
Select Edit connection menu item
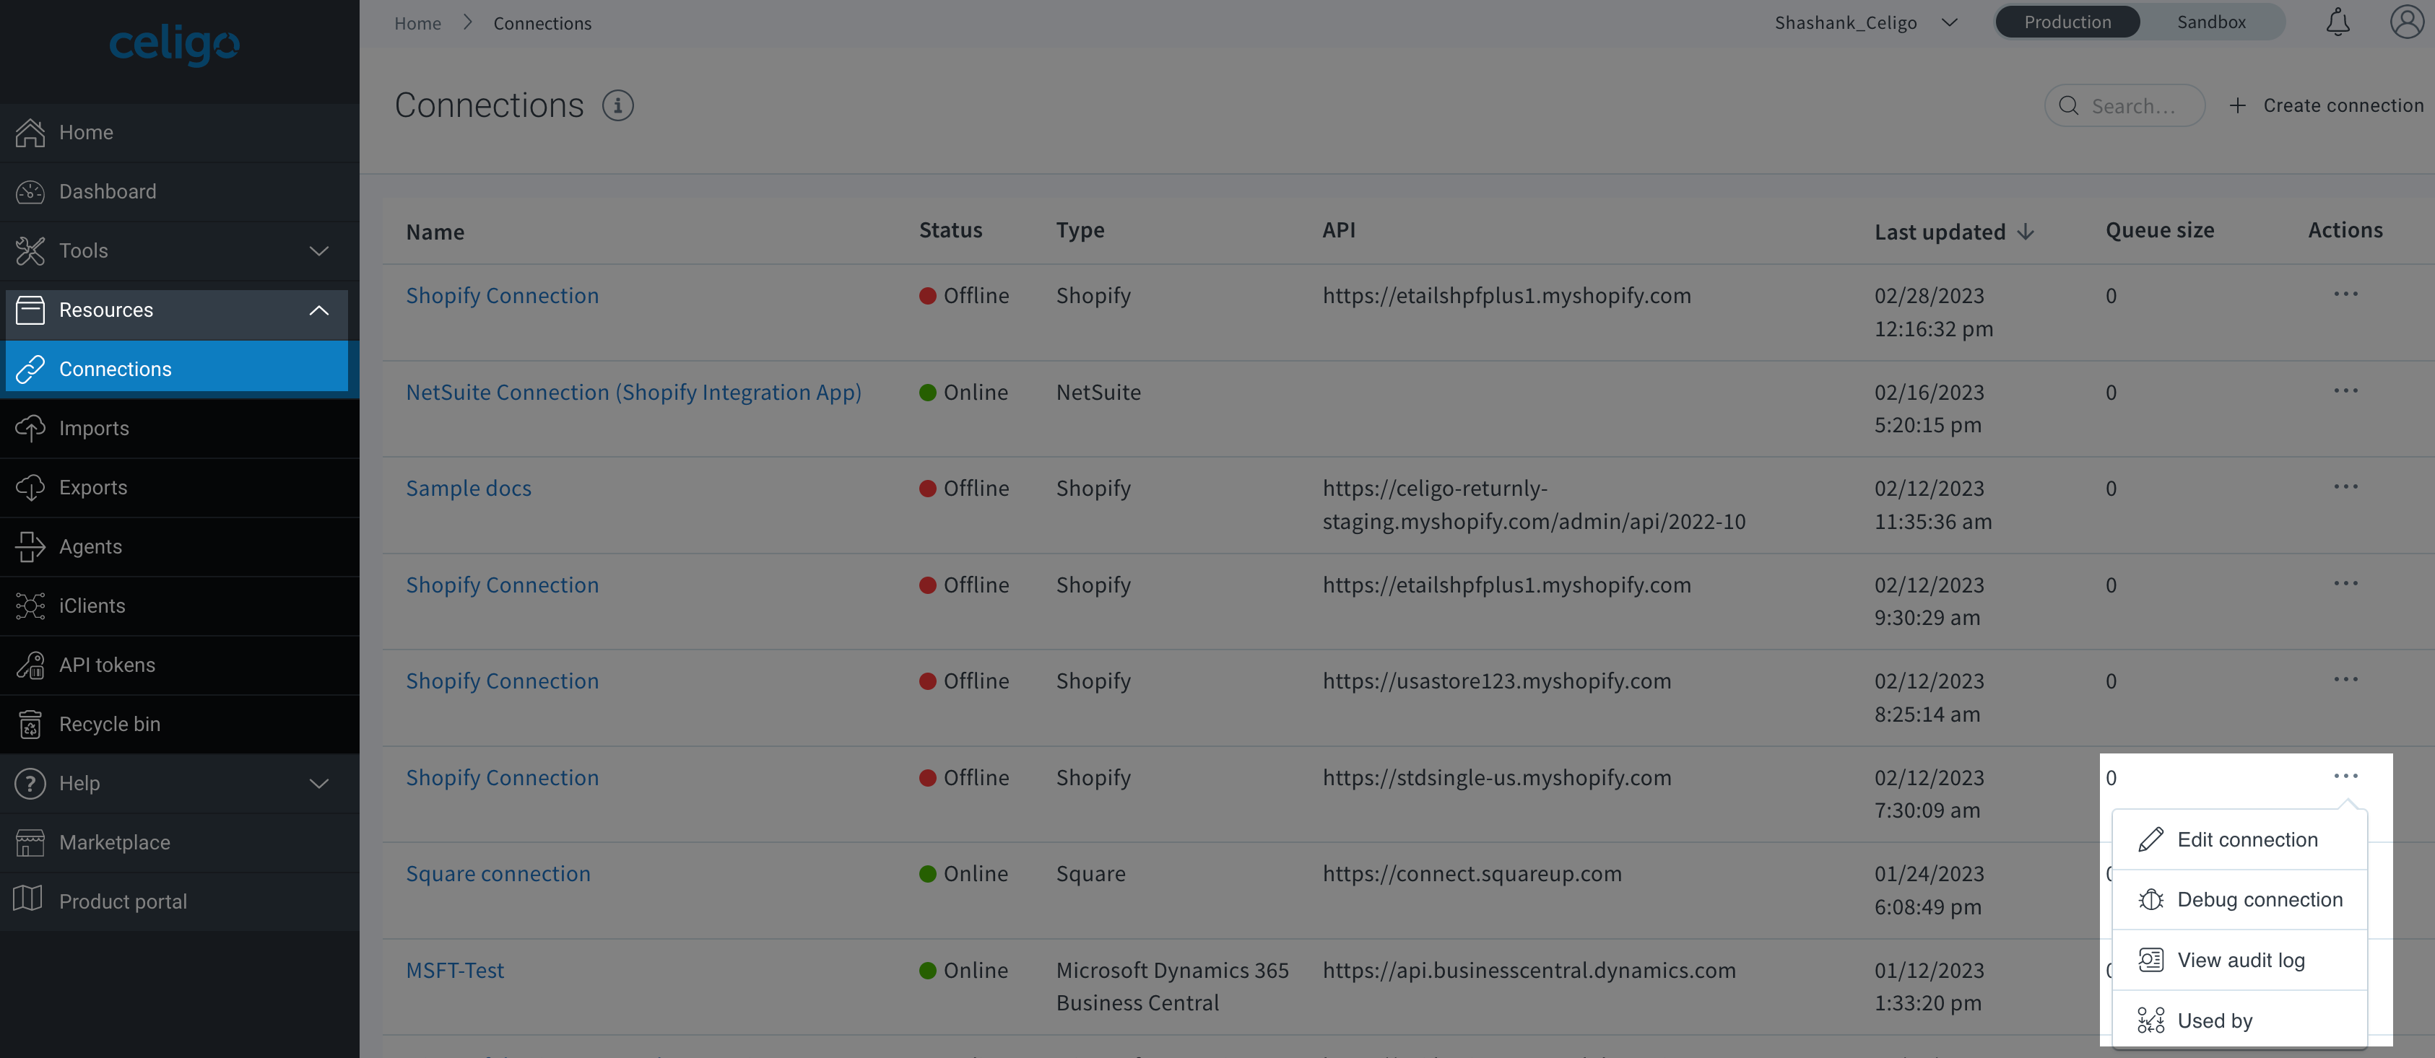[x=2239, y=840]
